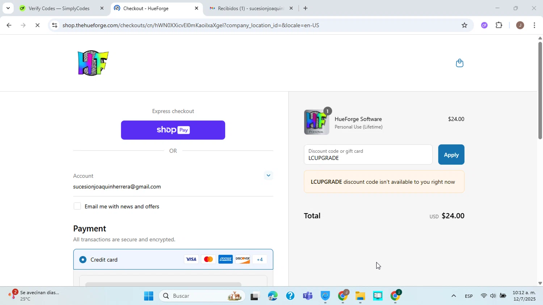This screenshot has width=543, height=305.
Task: Click HueForge Software product thumbnail
Action: click(316, 122)
